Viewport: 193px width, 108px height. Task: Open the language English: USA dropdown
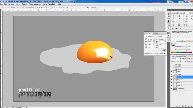coord(150,54)
